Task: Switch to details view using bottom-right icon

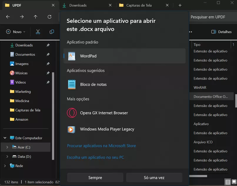Action: (x=228, y=182)
